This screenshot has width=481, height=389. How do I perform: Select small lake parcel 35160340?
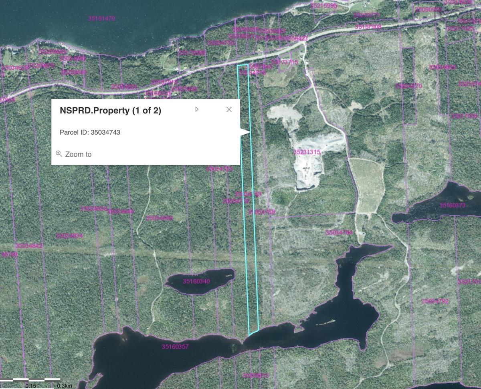coord(196,281)
